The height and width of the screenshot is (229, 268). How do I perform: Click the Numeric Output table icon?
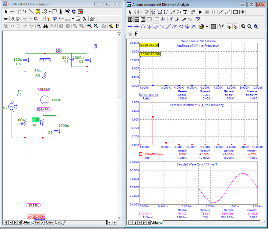click(x=213, y=27)
